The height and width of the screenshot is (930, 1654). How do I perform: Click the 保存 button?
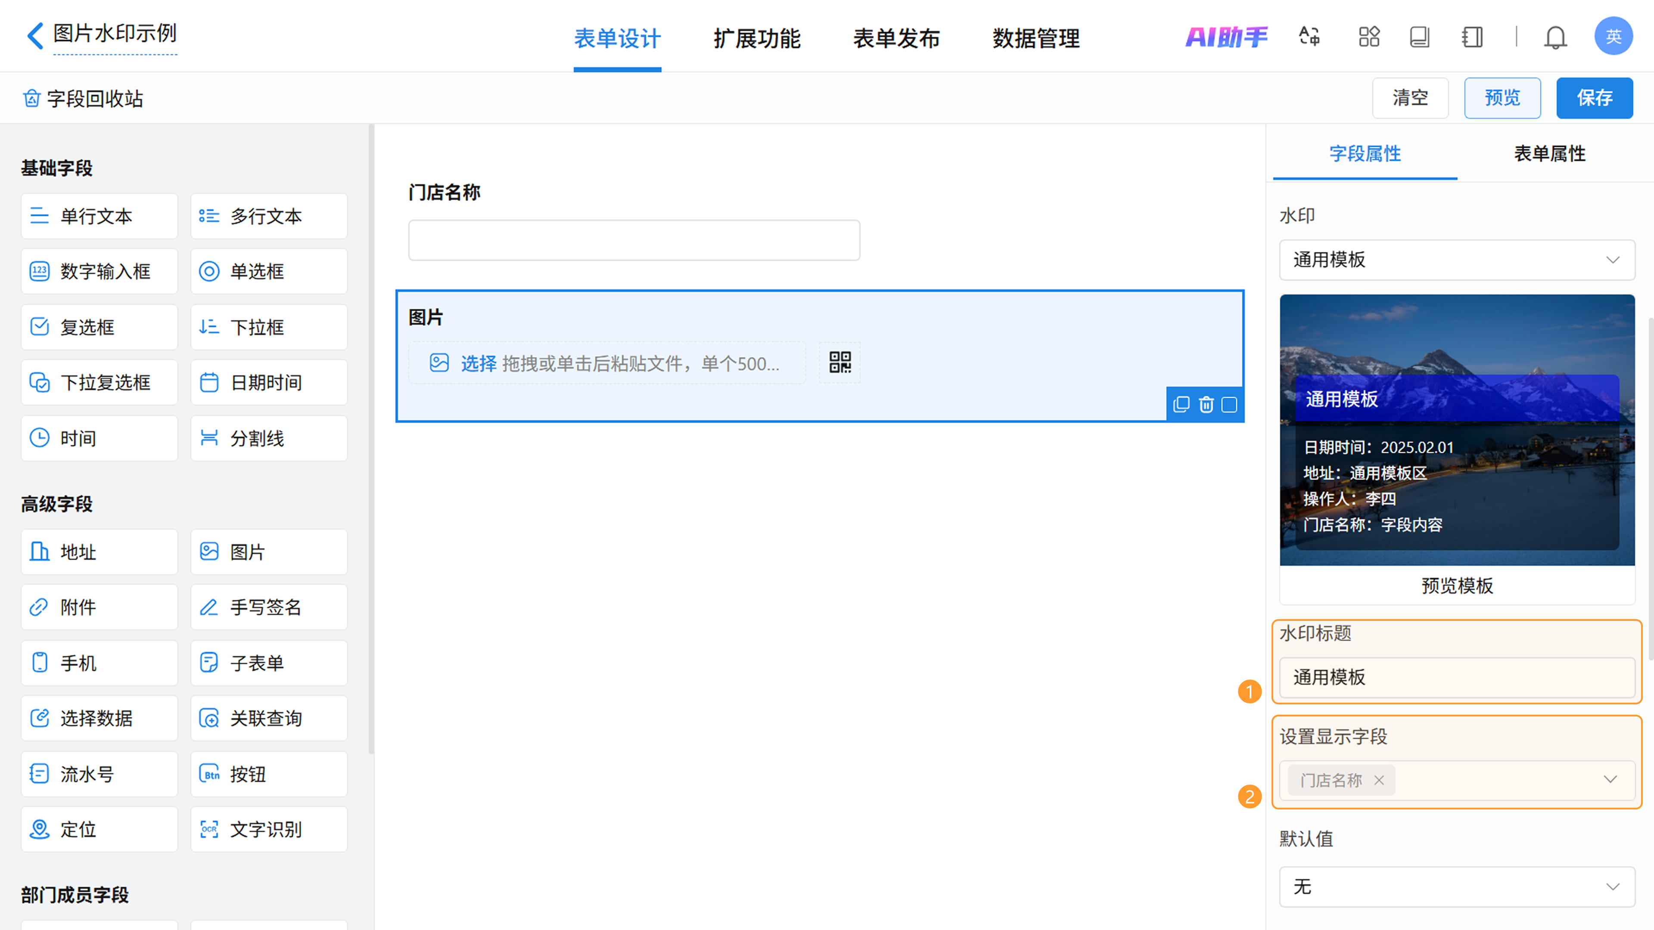[1594, 98]
